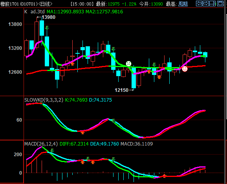This screenshot has height=184, width=227.
Task: Click the rightmost green down arrow in the MACD panel
Action: tap(113, 159)
